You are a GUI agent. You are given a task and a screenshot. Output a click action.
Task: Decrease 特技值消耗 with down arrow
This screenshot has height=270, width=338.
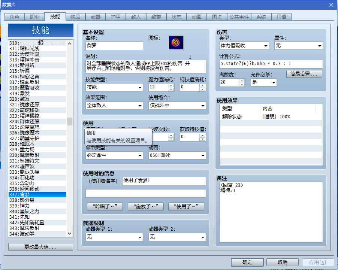[202, 89]
